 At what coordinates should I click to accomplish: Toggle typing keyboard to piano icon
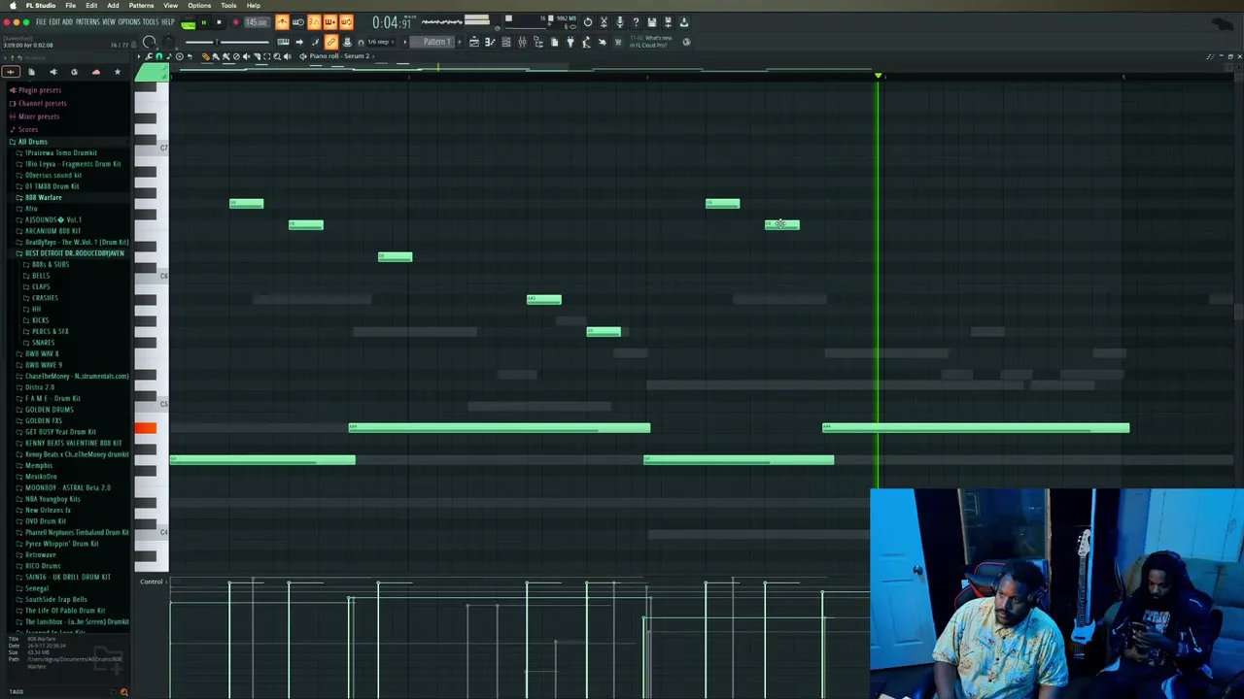283,42
